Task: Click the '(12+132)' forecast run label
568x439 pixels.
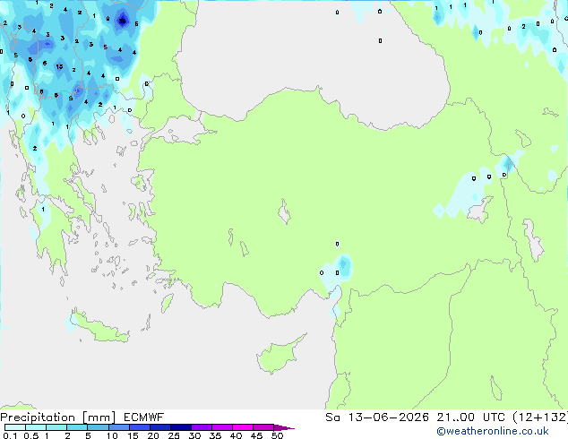Action: (x=540, y=417)
